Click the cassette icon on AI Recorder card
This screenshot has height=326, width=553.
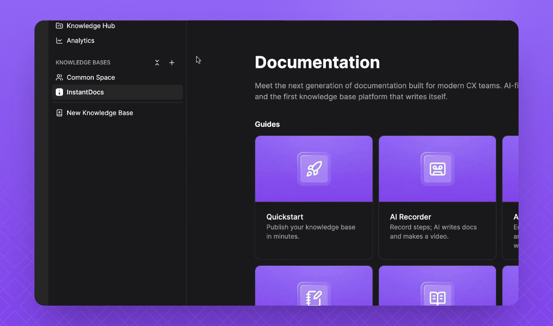(x=437, y=169)
